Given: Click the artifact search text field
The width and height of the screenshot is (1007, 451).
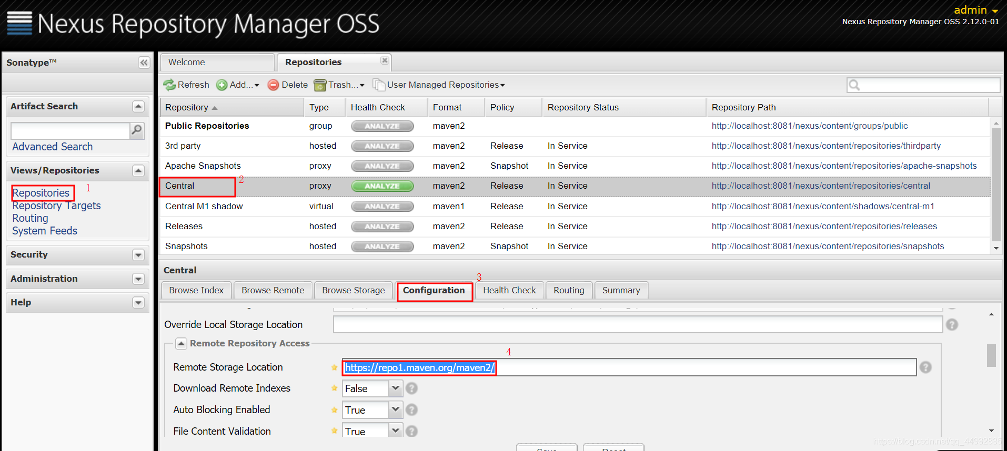Looking at the screenshot, I should pyautogui.click(x=70, y=130).
